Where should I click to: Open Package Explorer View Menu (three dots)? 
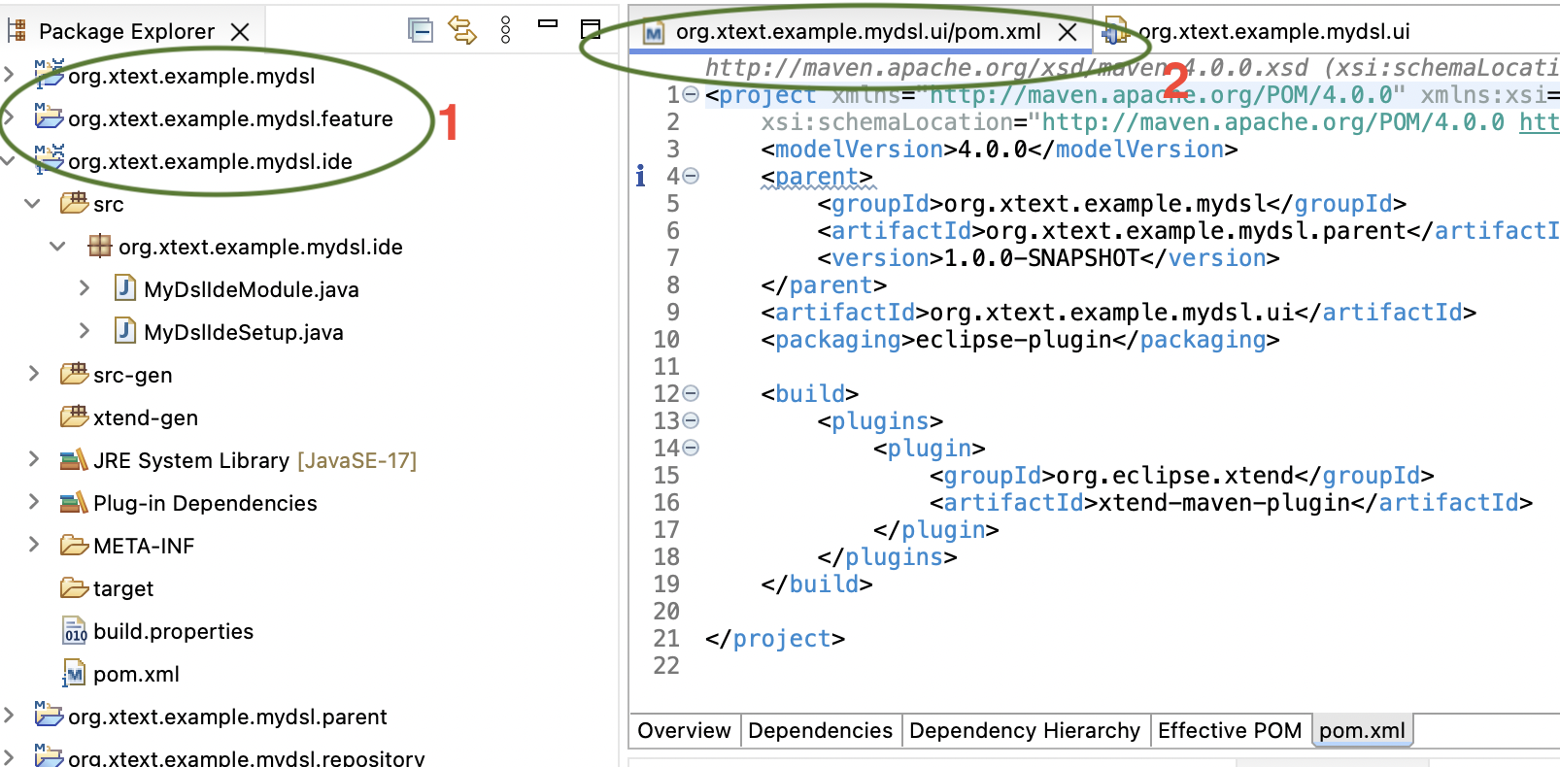[x=505, y=31]
